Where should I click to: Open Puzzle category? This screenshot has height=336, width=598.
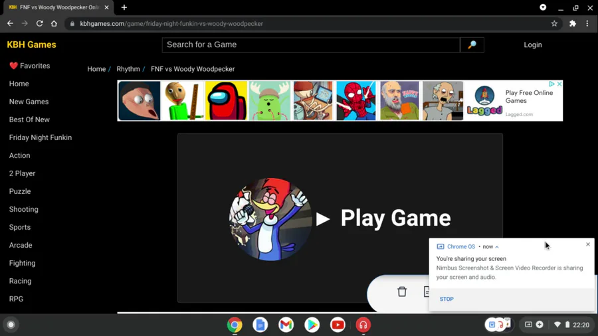click(x=20, y=191)
